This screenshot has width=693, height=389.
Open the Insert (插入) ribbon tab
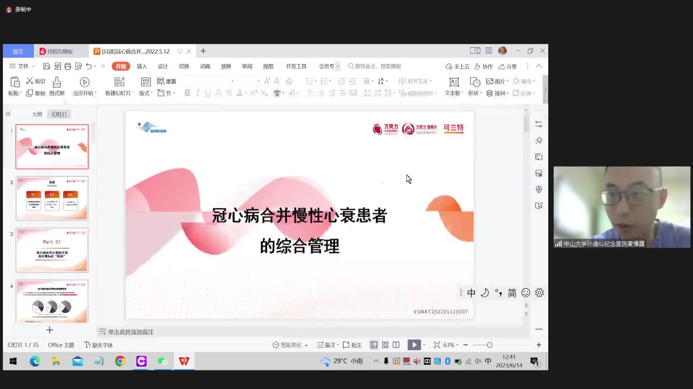click(x=142, y=66)
